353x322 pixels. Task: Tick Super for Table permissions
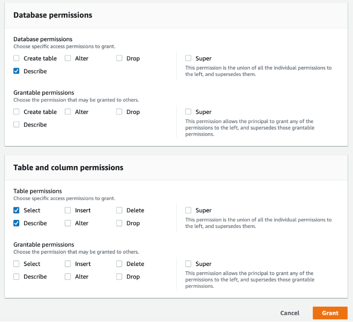pyautogui.click(x=188, y=210)
